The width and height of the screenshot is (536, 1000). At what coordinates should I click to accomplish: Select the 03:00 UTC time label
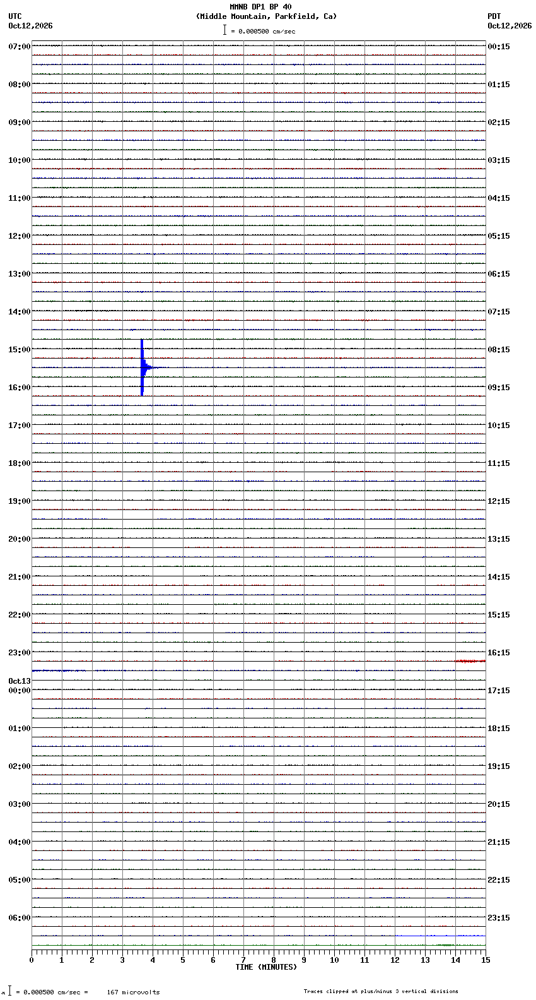click(20, 804)
